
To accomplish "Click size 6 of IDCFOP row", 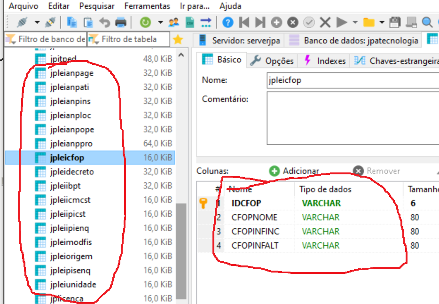I will 413,203.
